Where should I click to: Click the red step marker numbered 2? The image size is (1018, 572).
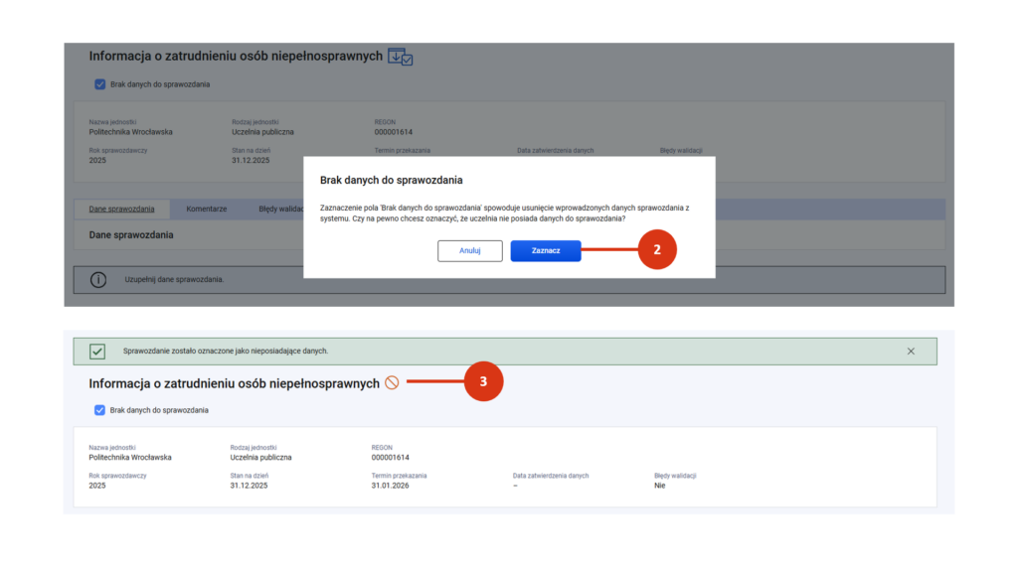pos(657,250)
